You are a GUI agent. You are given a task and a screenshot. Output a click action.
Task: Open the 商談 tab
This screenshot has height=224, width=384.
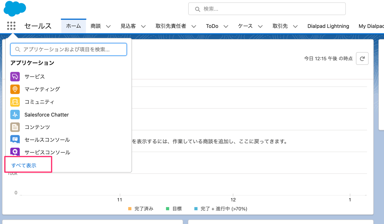[96, 26]
